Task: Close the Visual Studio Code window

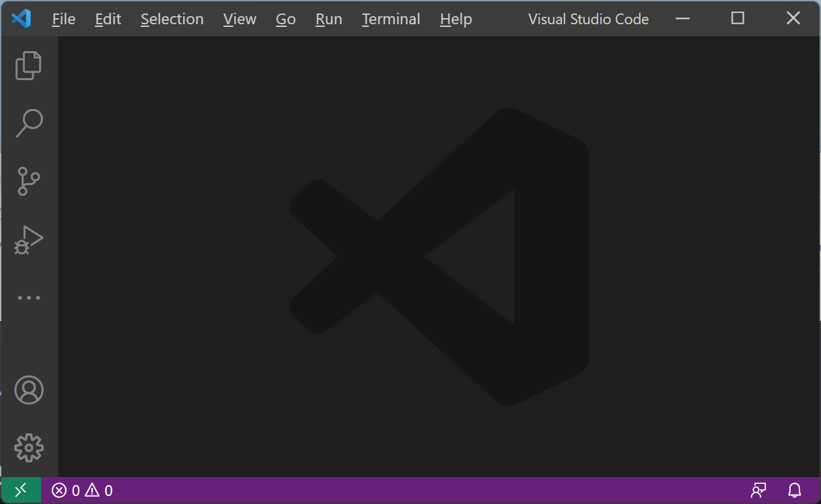Action: coord(793,19)
